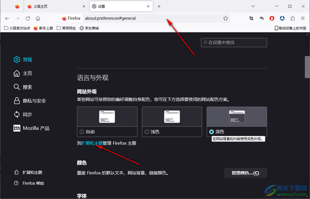This screenshot has height=199, width=310.
Task: Click the vertical scrollbar thumb
Action: click(x=307, y=67)
